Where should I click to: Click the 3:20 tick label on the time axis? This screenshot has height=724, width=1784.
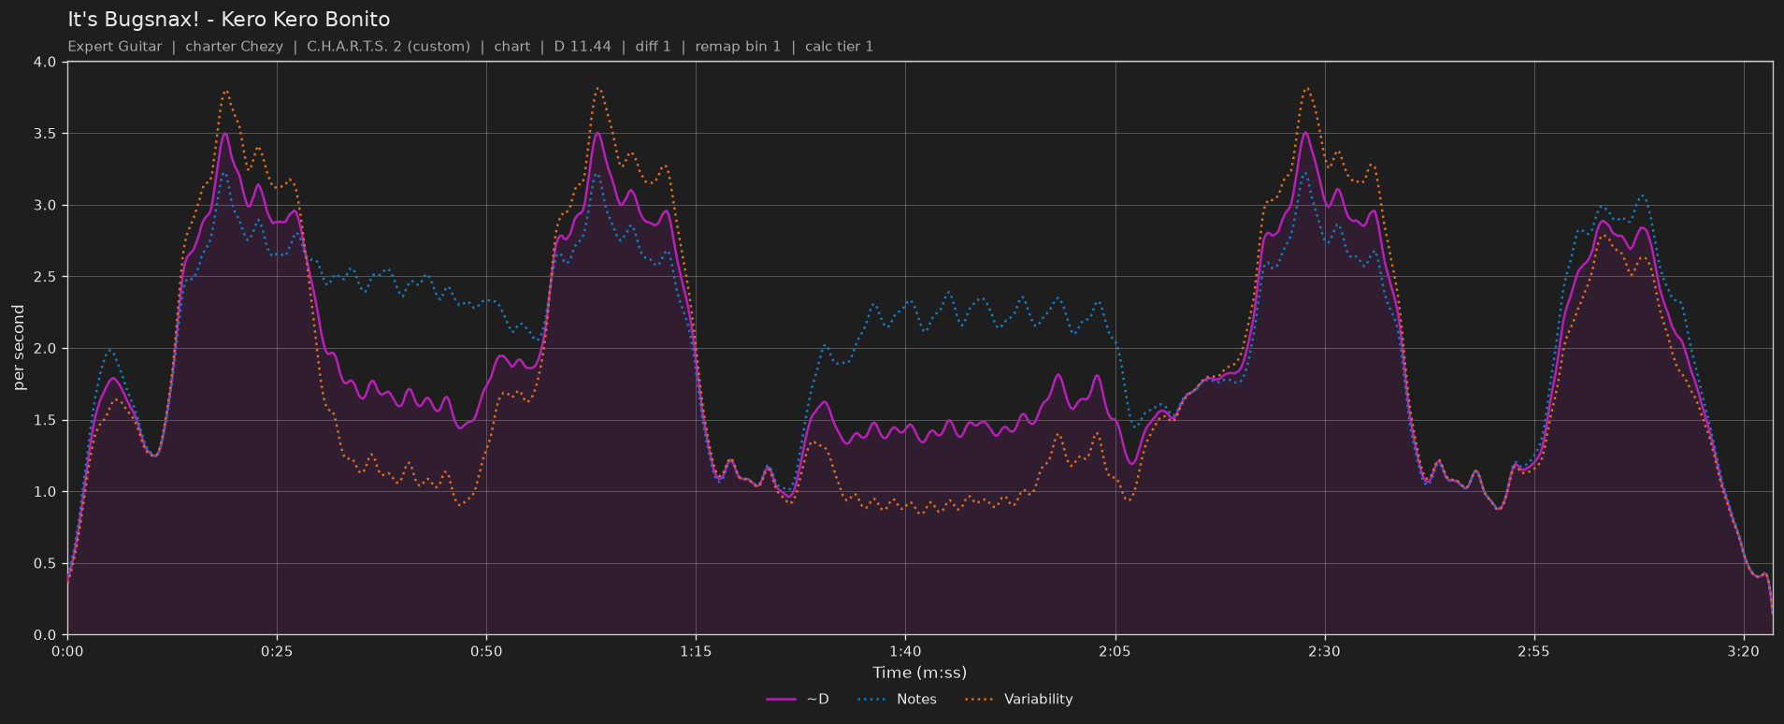tap(1743, 651)
